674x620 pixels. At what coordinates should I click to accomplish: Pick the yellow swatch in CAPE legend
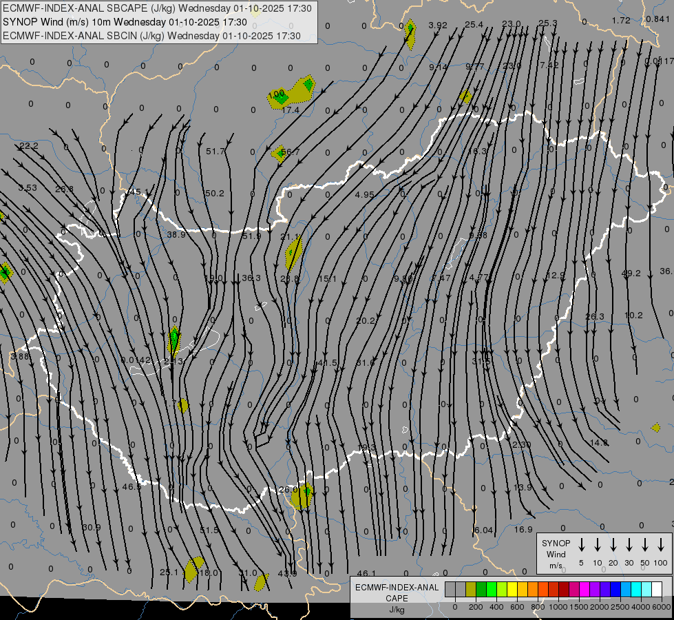tap(512, 590)
